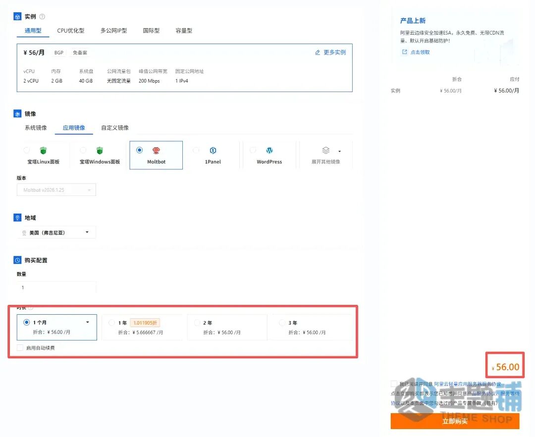535x437 pixels.
Task: Tick the service agreement checkbox above 立即购买
Action: (394, 384)
